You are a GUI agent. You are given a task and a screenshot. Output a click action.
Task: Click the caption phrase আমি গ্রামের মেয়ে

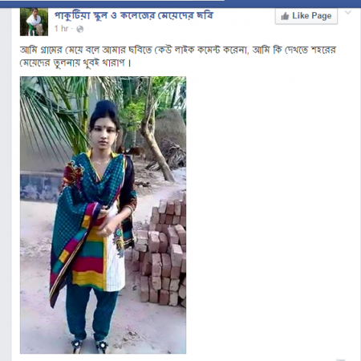51,51
